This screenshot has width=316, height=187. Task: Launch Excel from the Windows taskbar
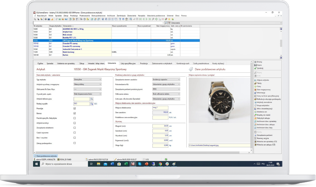click(x=126, y=164)
